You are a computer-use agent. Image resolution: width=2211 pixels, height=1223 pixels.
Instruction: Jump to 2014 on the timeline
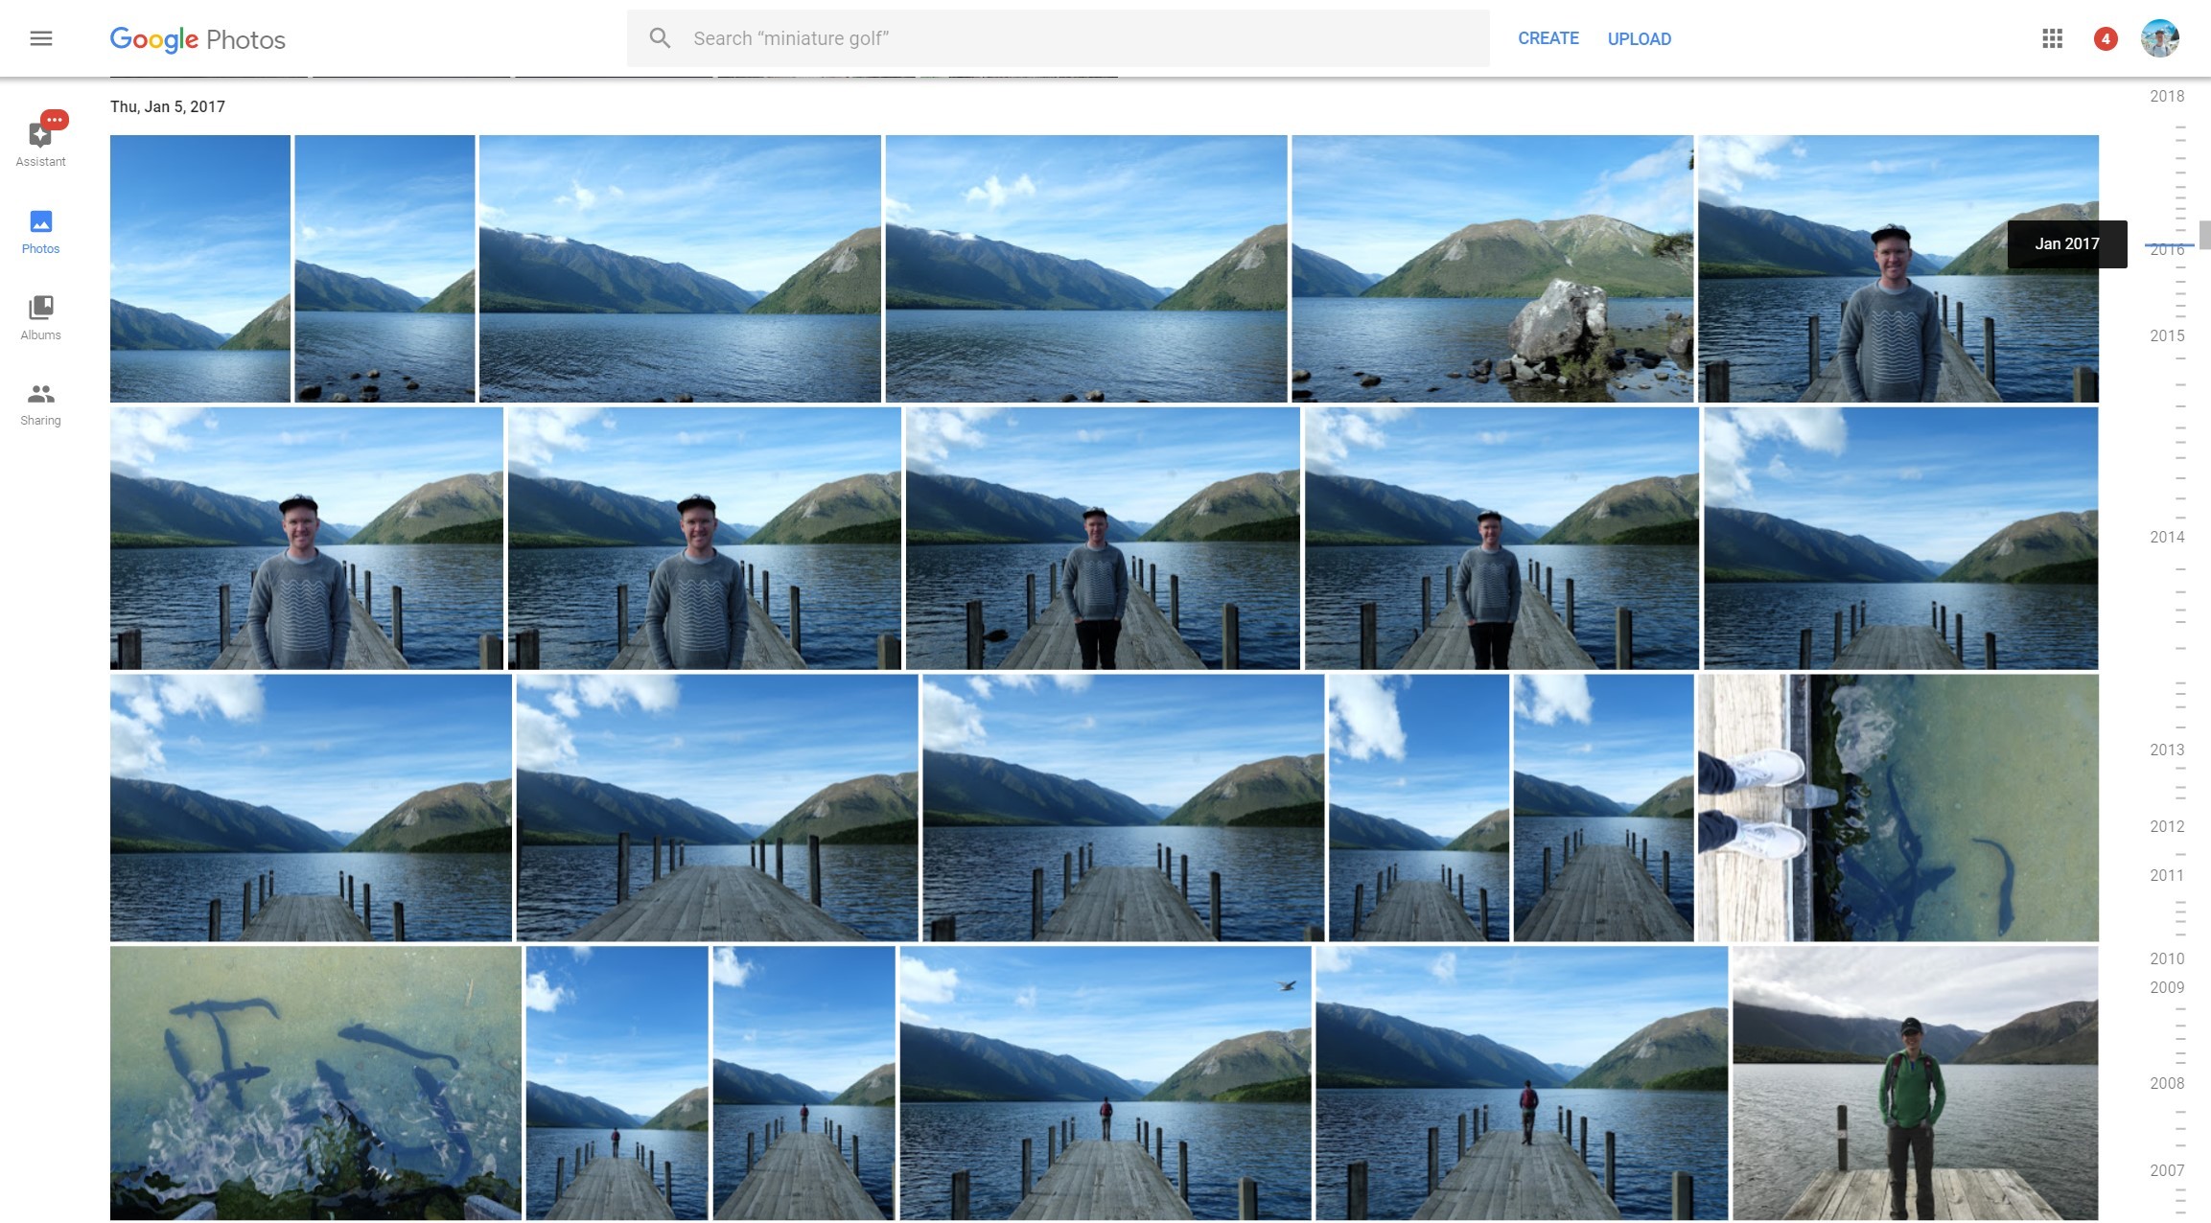(x=2166, y=537)
